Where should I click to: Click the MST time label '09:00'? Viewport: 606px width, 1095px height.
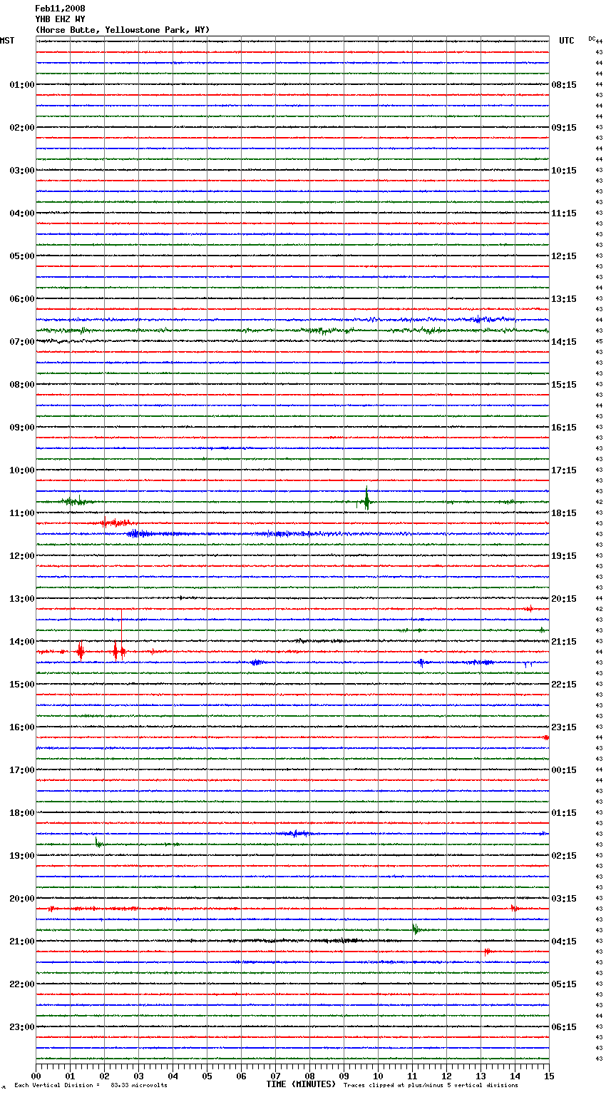click(x=22, y=428)
